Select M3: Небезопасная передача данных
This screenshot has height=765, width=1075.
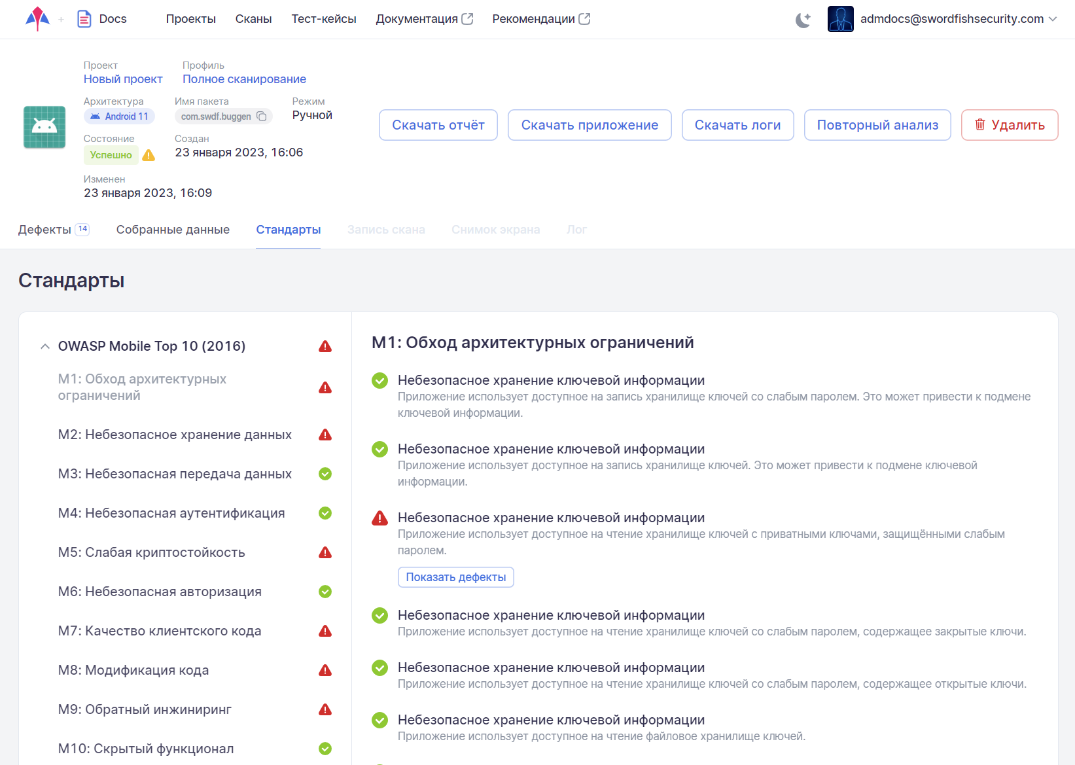pos(175,474)
